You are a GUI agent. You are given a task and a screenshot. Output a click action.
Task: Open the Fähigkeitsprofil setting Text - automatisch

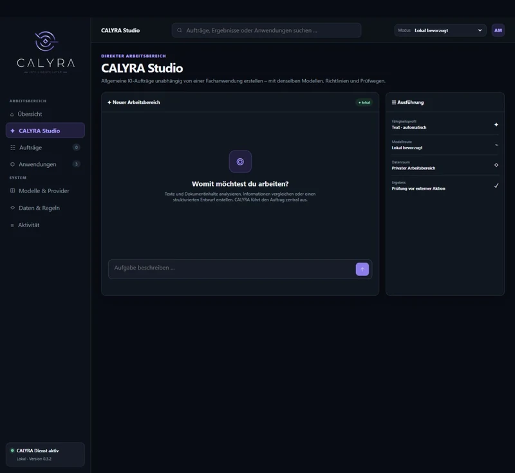click(445, 124)
